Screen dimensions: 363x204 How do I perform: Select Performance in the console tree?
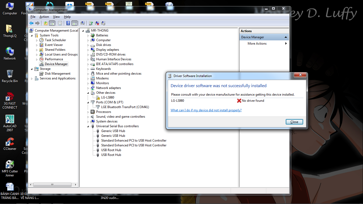54,59
